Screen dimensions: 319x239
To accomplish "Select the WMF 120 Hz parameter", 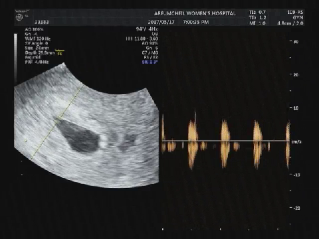I will pos(38,39).
